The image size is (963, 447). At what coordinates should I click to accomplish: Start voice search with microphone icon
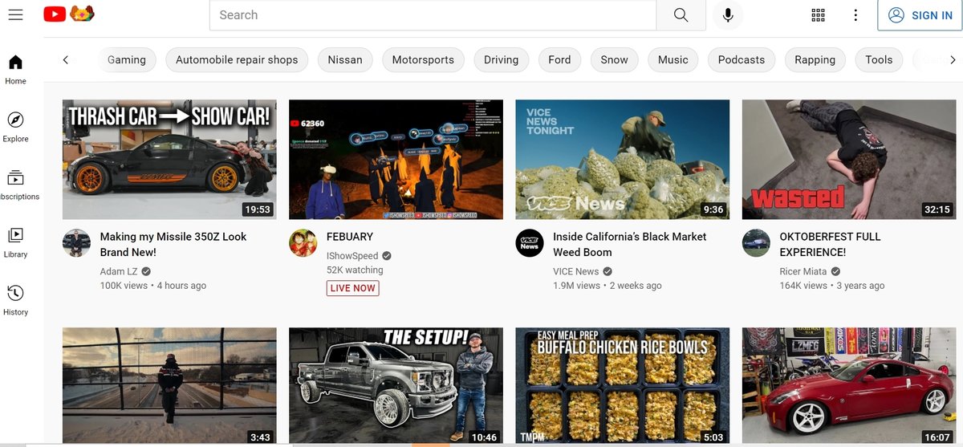[728, 15]
